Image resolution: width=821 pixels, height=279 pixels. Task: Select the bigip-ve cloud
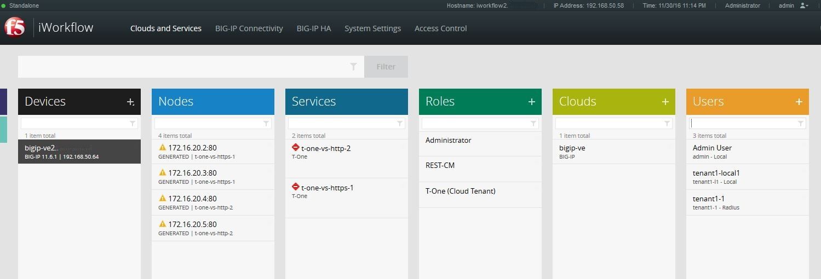pyautogui.click(x=614, y=152)
